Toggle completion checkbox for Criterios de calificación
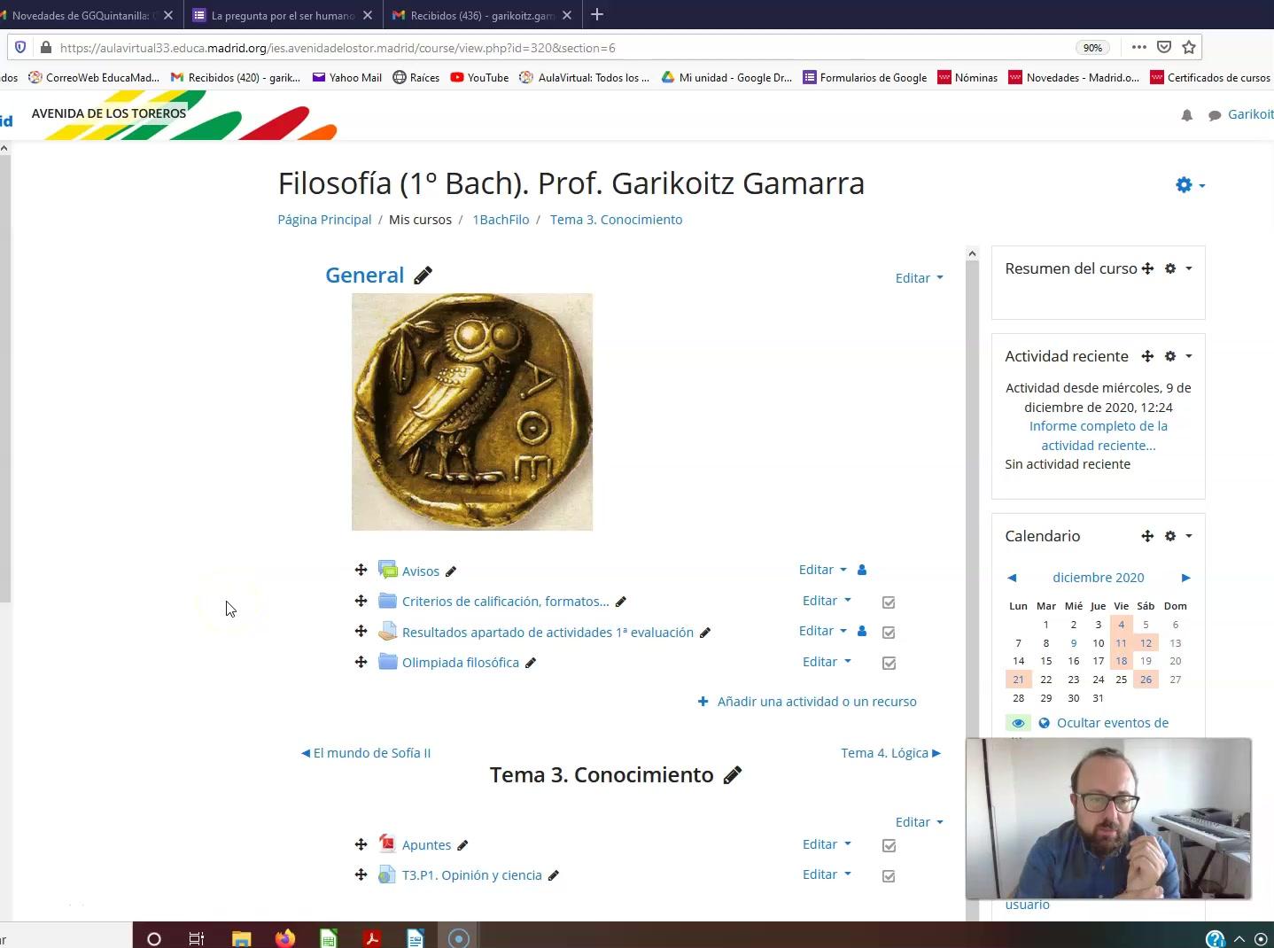The image size is (1274, 948). [x=889, y=602]
